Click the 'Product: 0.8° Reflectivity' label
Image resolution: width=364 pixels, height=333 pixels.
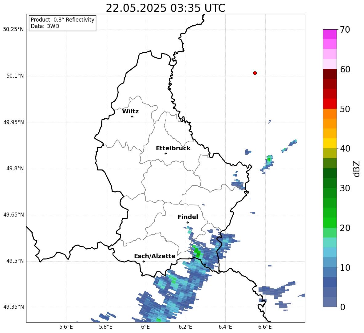point(62,20)
